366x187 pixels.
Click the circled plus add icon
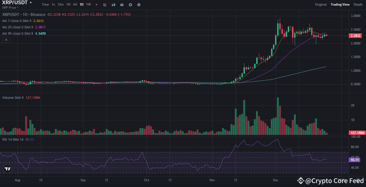pos(130,5)
